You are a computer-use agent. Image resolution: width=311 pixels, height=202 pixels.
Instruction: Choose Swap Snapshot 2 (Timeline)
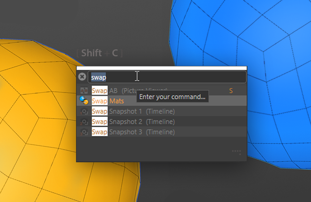[x=161, y=122]
